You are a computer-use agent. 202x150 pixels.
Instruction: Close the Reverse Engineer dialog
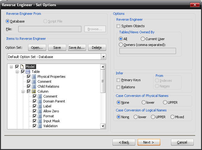[x=195, y=5]
